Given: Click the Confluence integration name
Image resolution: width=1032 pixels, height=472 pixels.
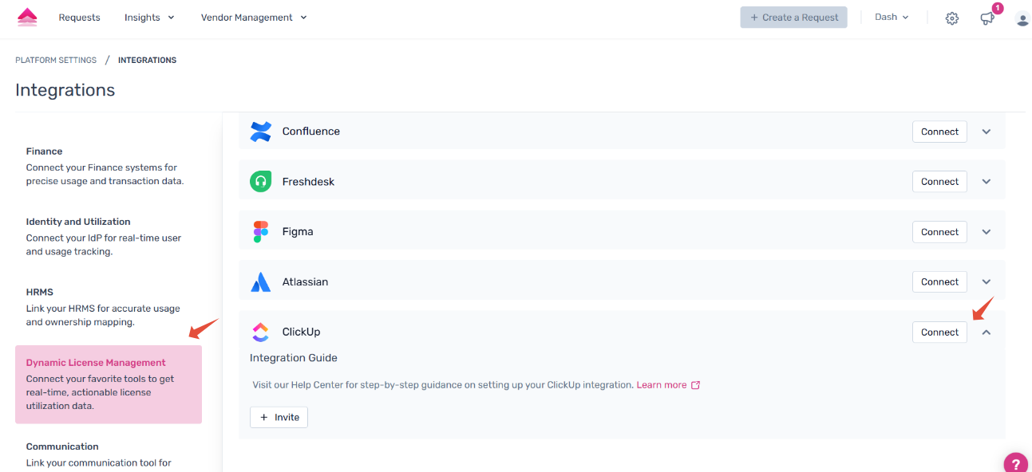Looking at the screenshot, I should click(x=311, y=132).
